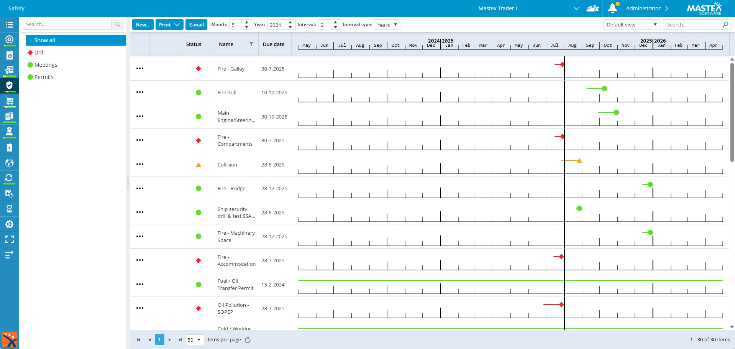
Task: Click the Ship security drill row name
Action: coord(236,212)
